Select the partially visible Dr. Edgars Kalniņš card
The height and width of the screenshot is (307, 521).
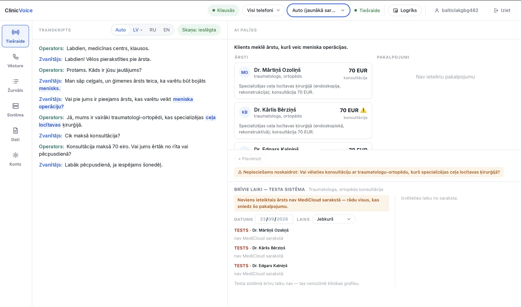(x=303, y=146)
